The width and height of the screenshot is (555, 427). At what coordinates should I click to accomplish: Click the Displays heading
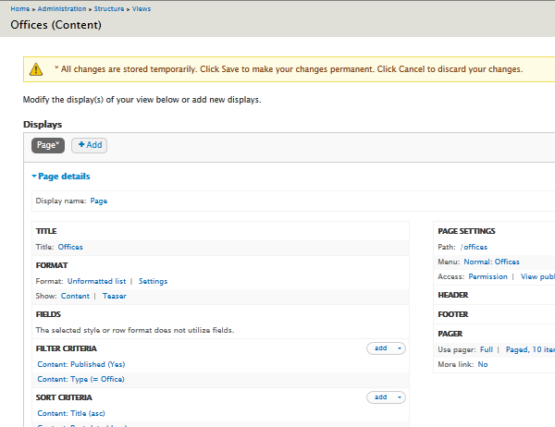tap(43, 125)
